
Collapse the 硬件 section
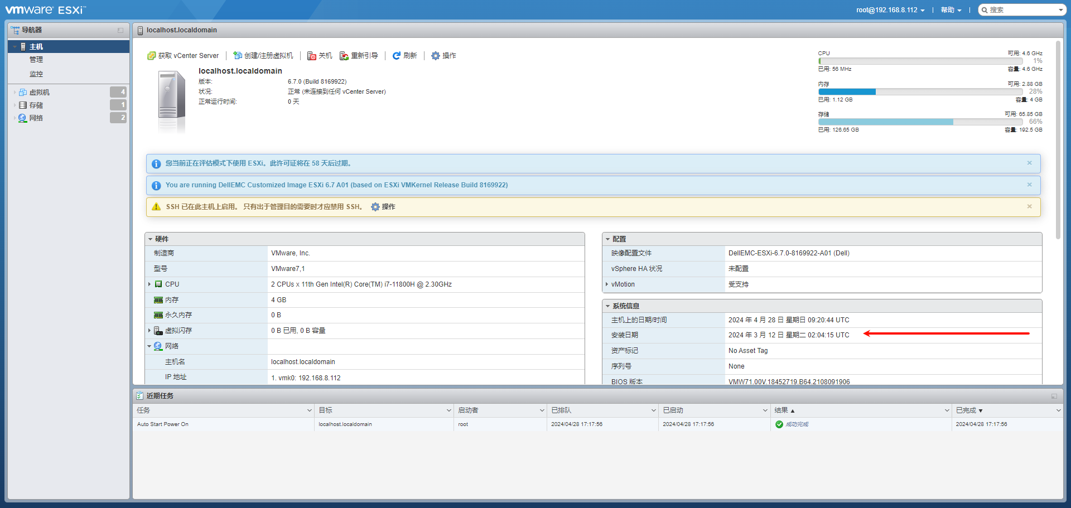[150, 239]
